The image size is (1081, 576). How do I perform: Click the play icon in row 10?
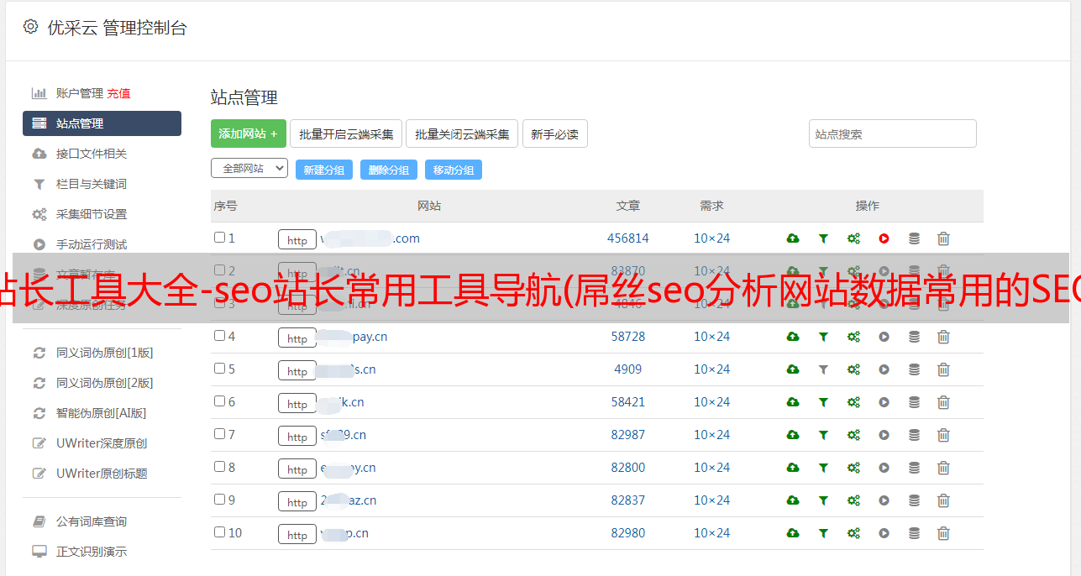pos(884,533)
